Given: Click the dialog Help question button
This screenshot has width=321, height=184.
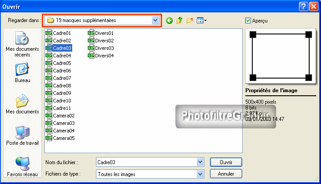Looking at the screenshot, I should click(303, 6).
